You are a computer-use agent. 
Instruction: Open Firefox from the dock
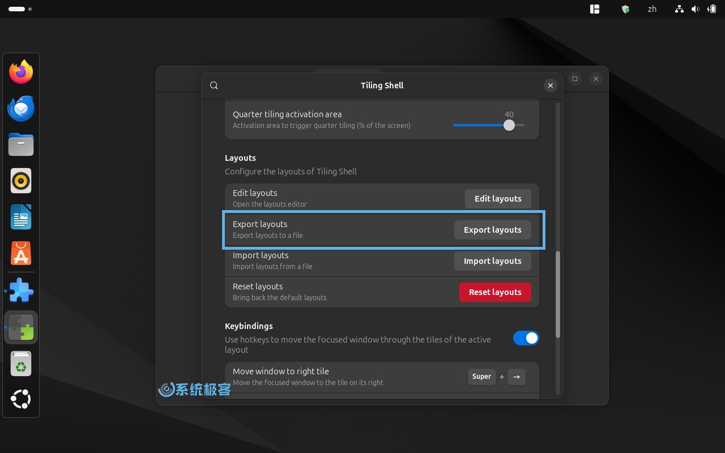(21, 72)
